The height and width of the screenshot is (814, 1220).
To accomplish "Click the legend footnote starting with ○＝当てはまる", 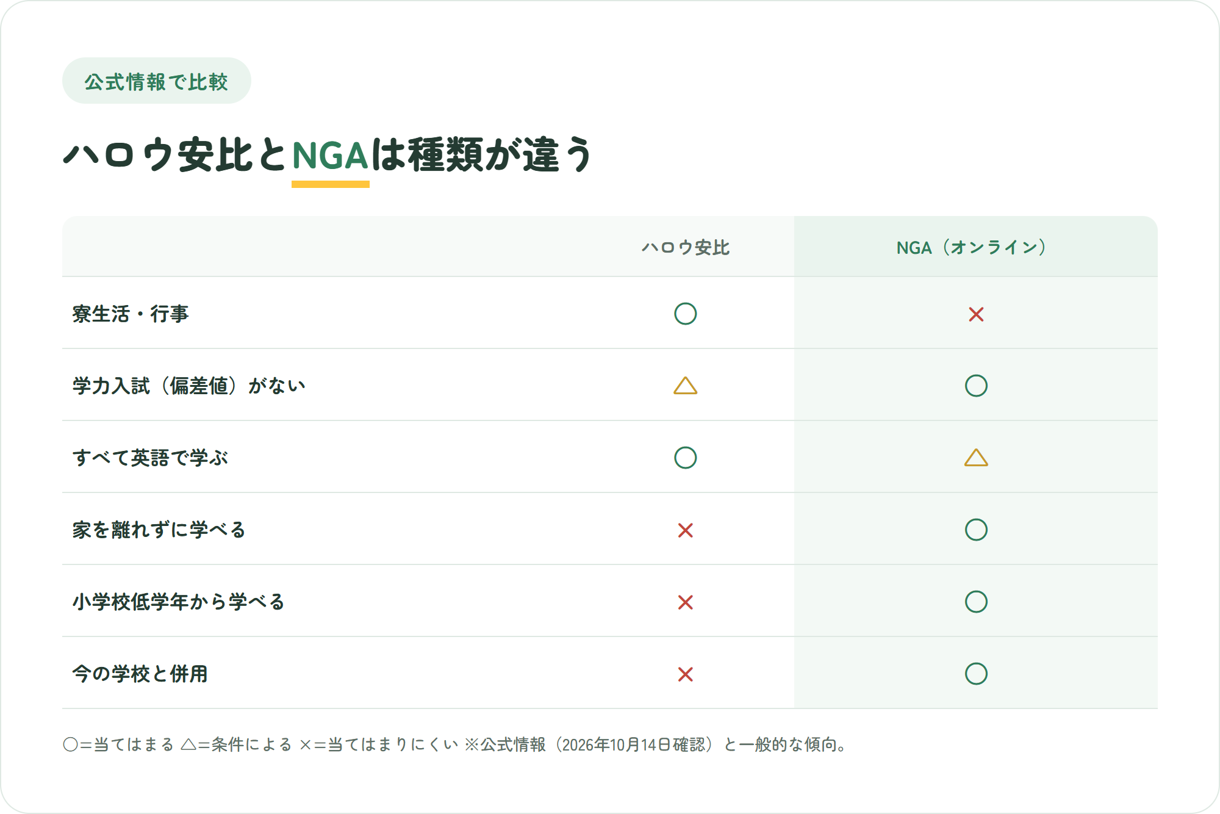I will 455,744.
